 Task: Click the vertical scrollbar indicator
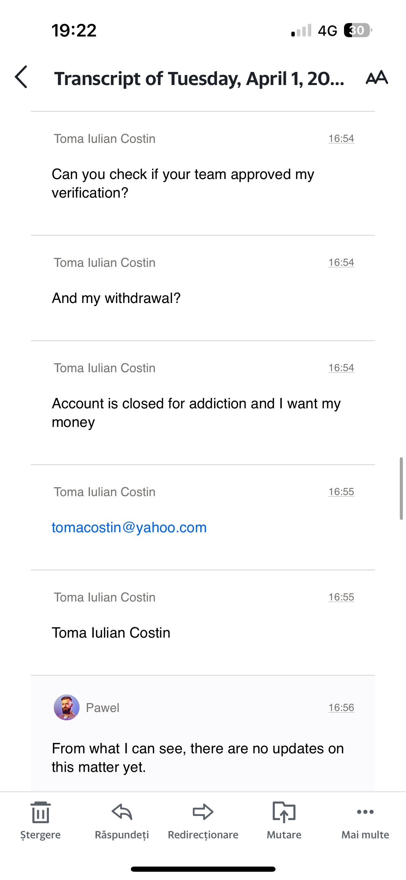coord(401,488)
